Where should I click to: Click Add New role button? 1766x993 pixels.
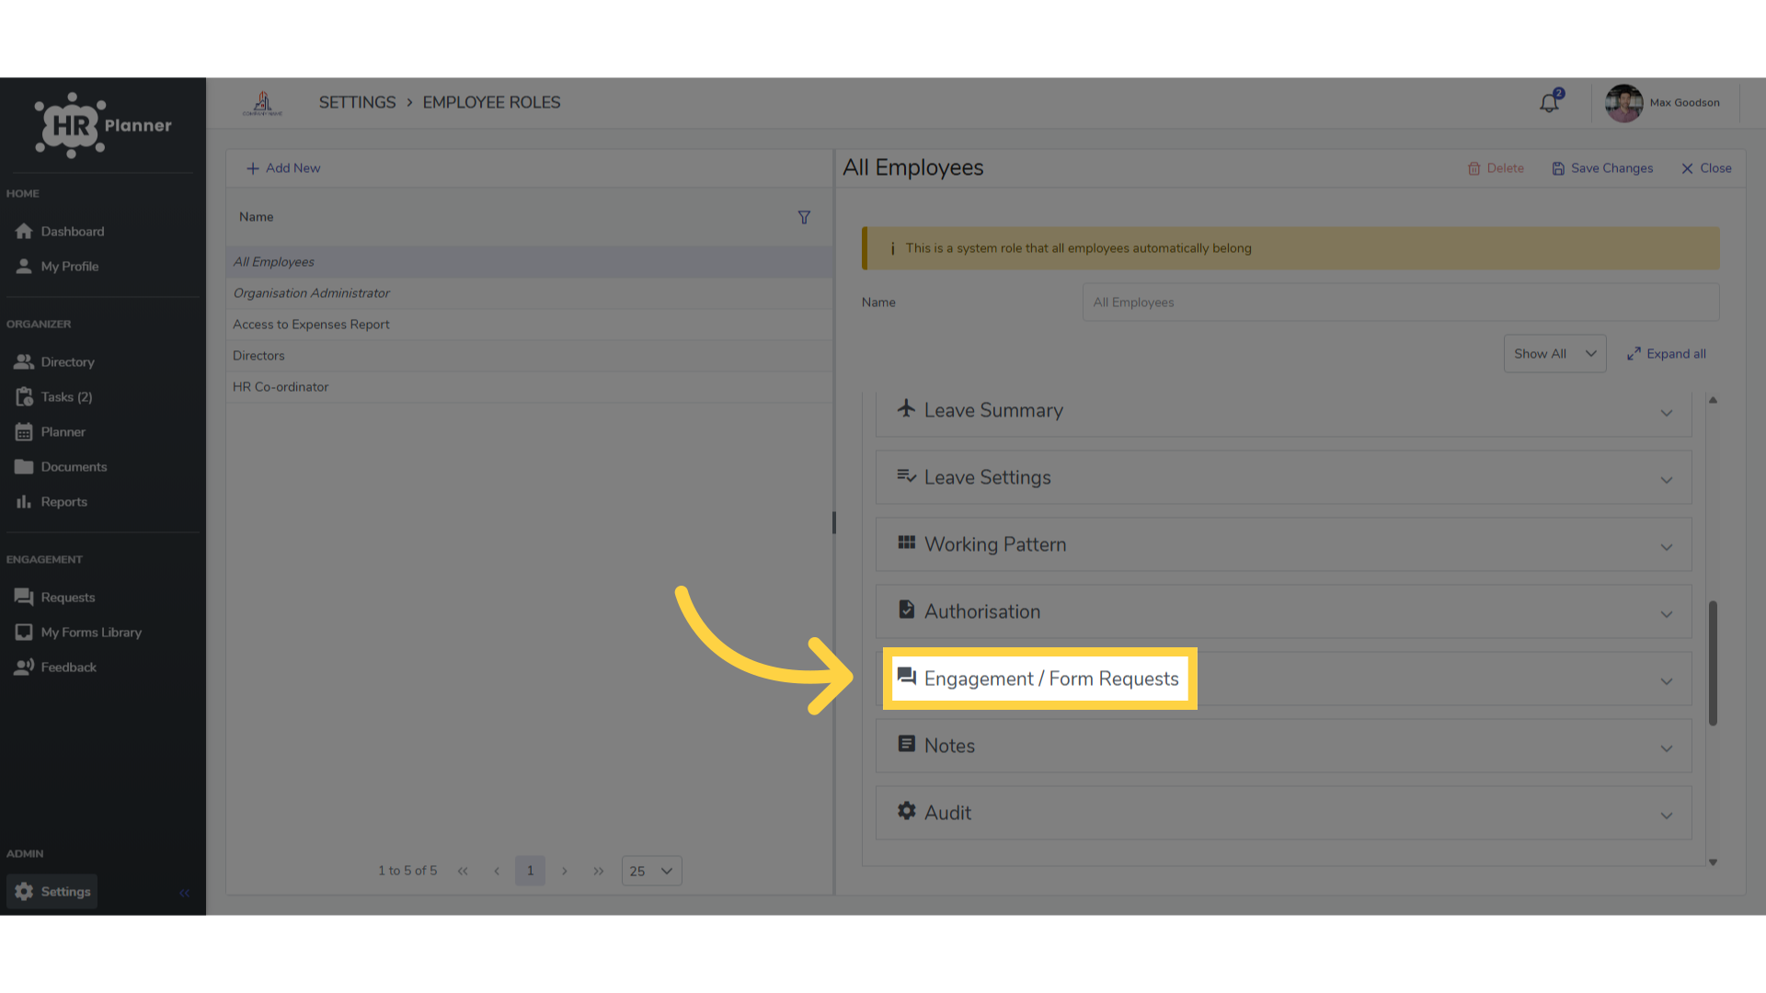[283, 168]
